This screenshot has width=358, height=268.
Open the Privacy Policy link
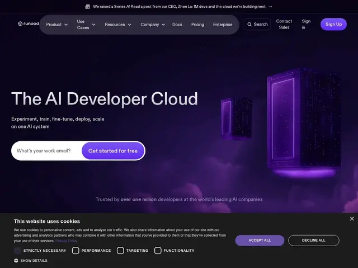(67, 241)
